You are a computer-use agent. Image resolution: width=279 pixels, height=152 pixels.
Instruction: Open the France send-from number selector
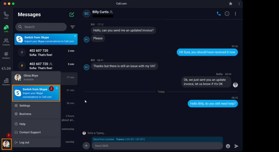click(131, 139)
